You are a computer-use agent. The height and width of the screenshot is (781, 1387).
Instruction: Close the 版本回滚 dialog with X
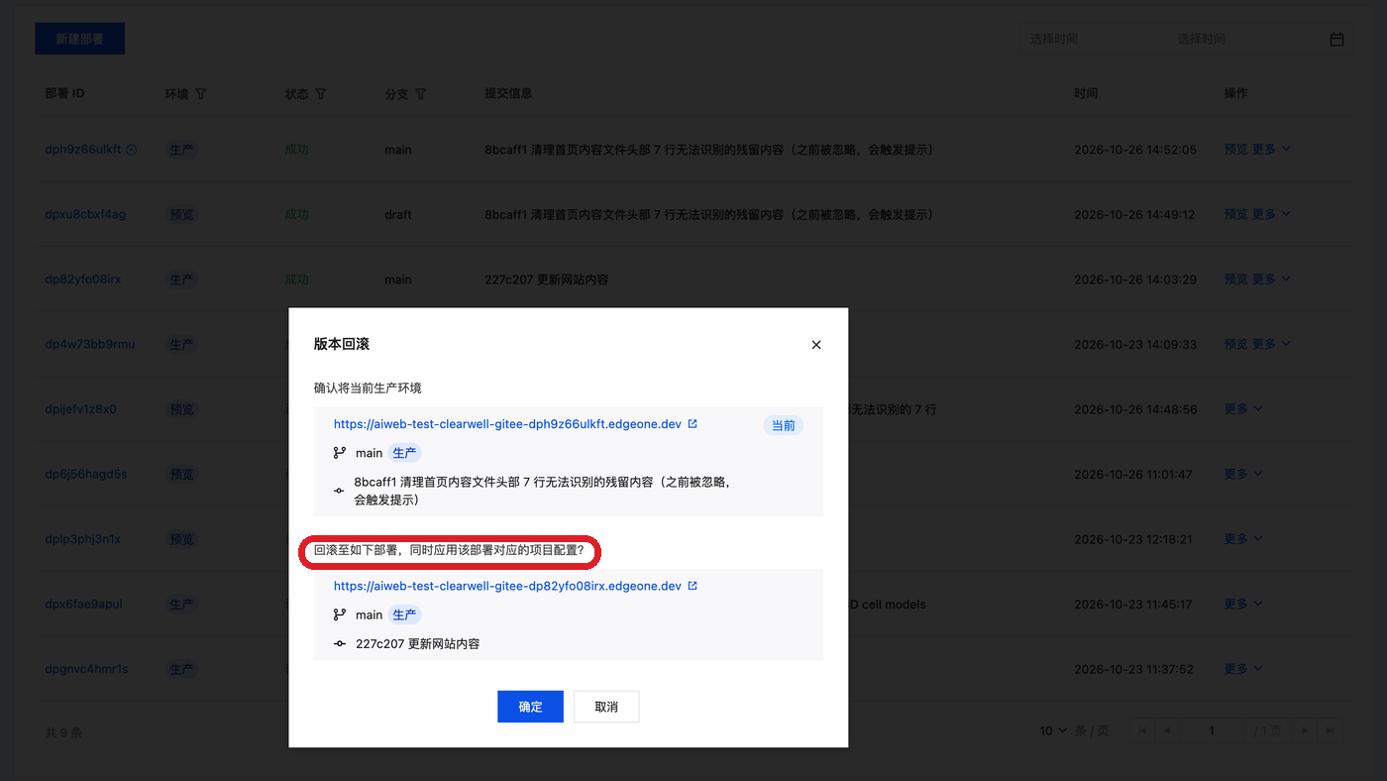click(x=816, y=345)
